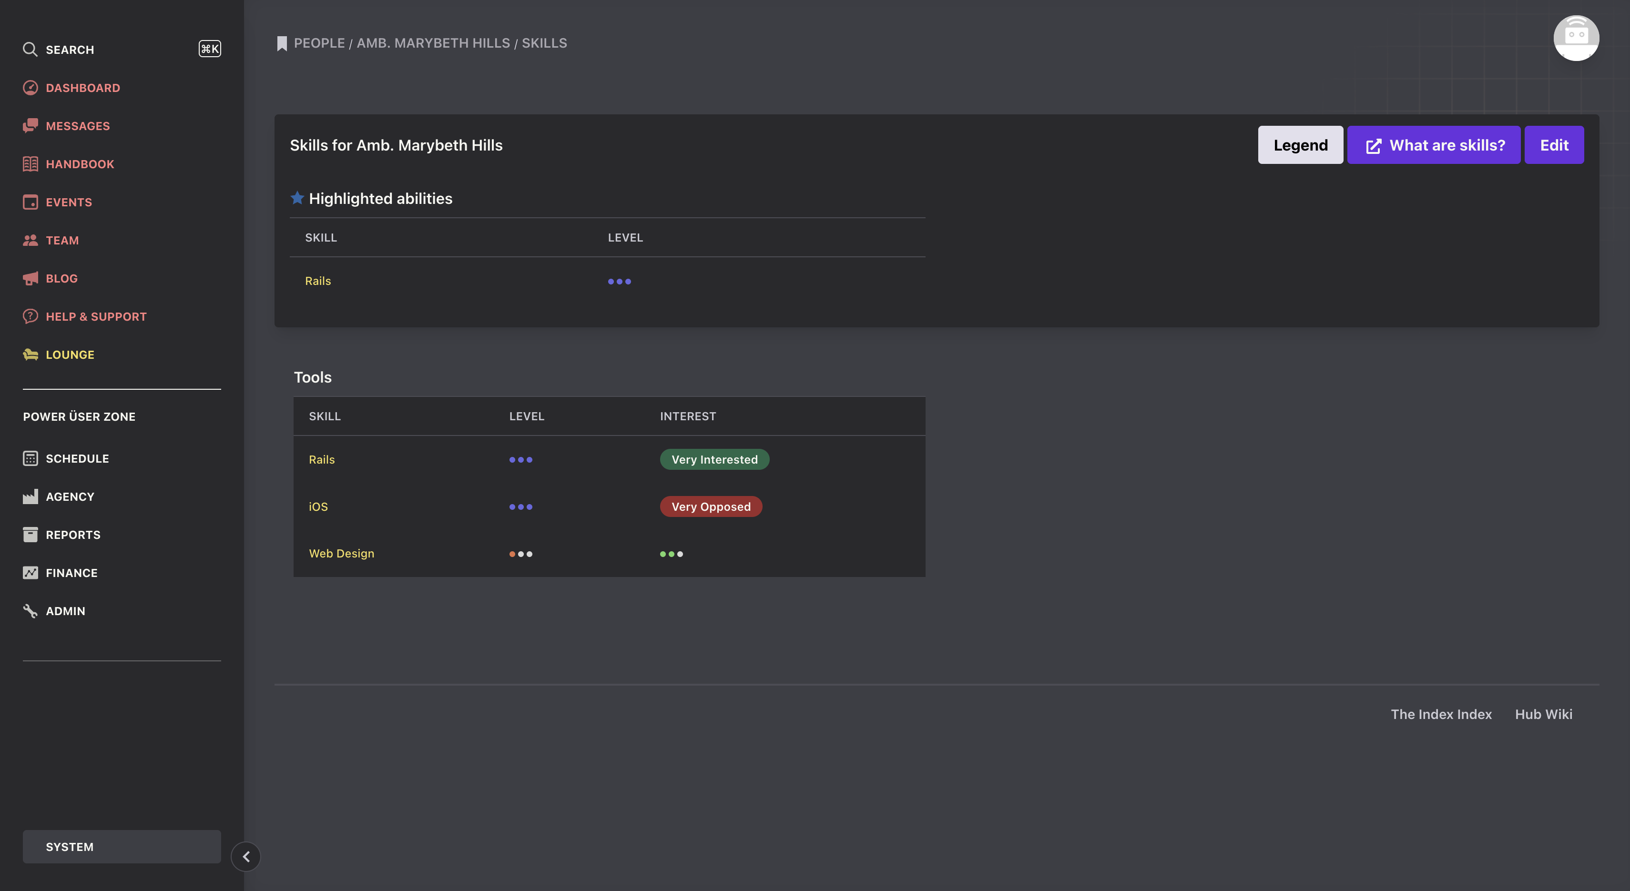Screen dimensions: 1630x891
Task: Click the Agency factory icon
Action: [x=30, y=496]
